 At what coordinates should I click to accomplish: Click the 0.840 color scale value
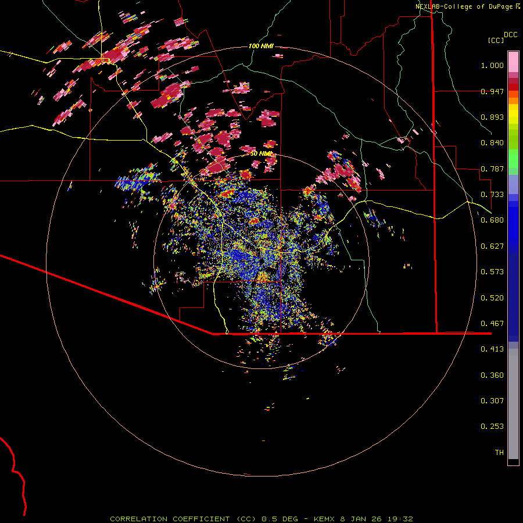[x=492, y=143]
